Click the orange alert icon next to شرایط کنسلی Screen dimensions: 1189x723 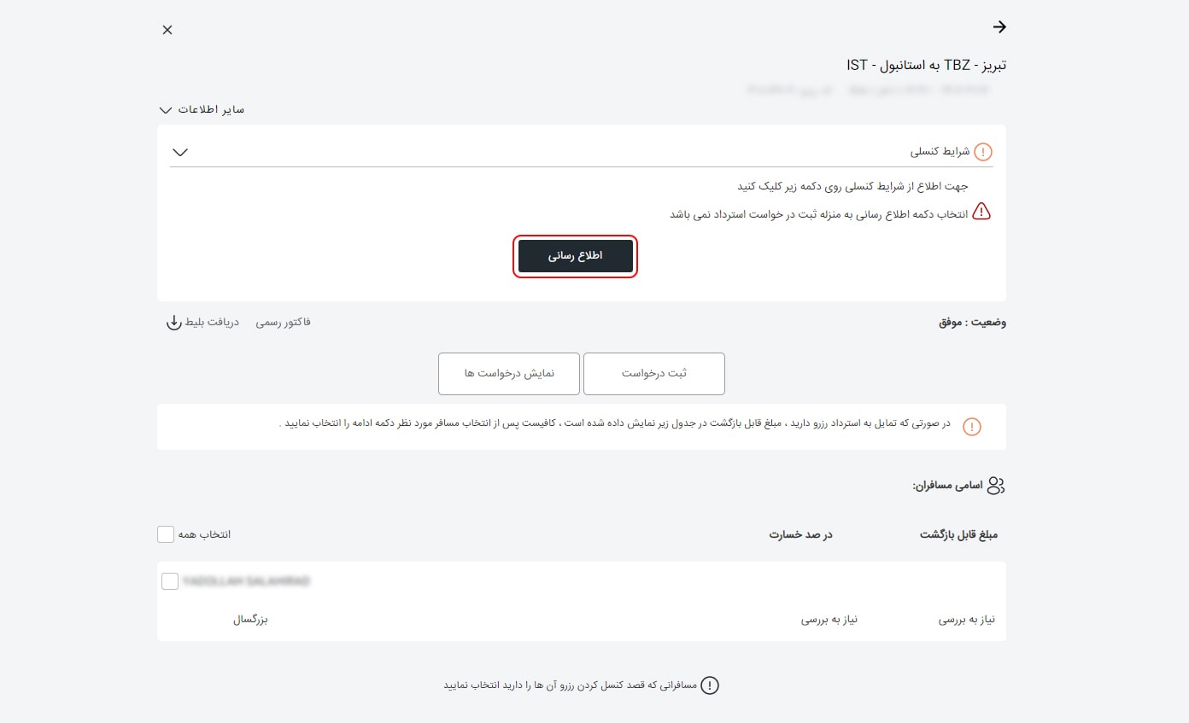[982, 151]
